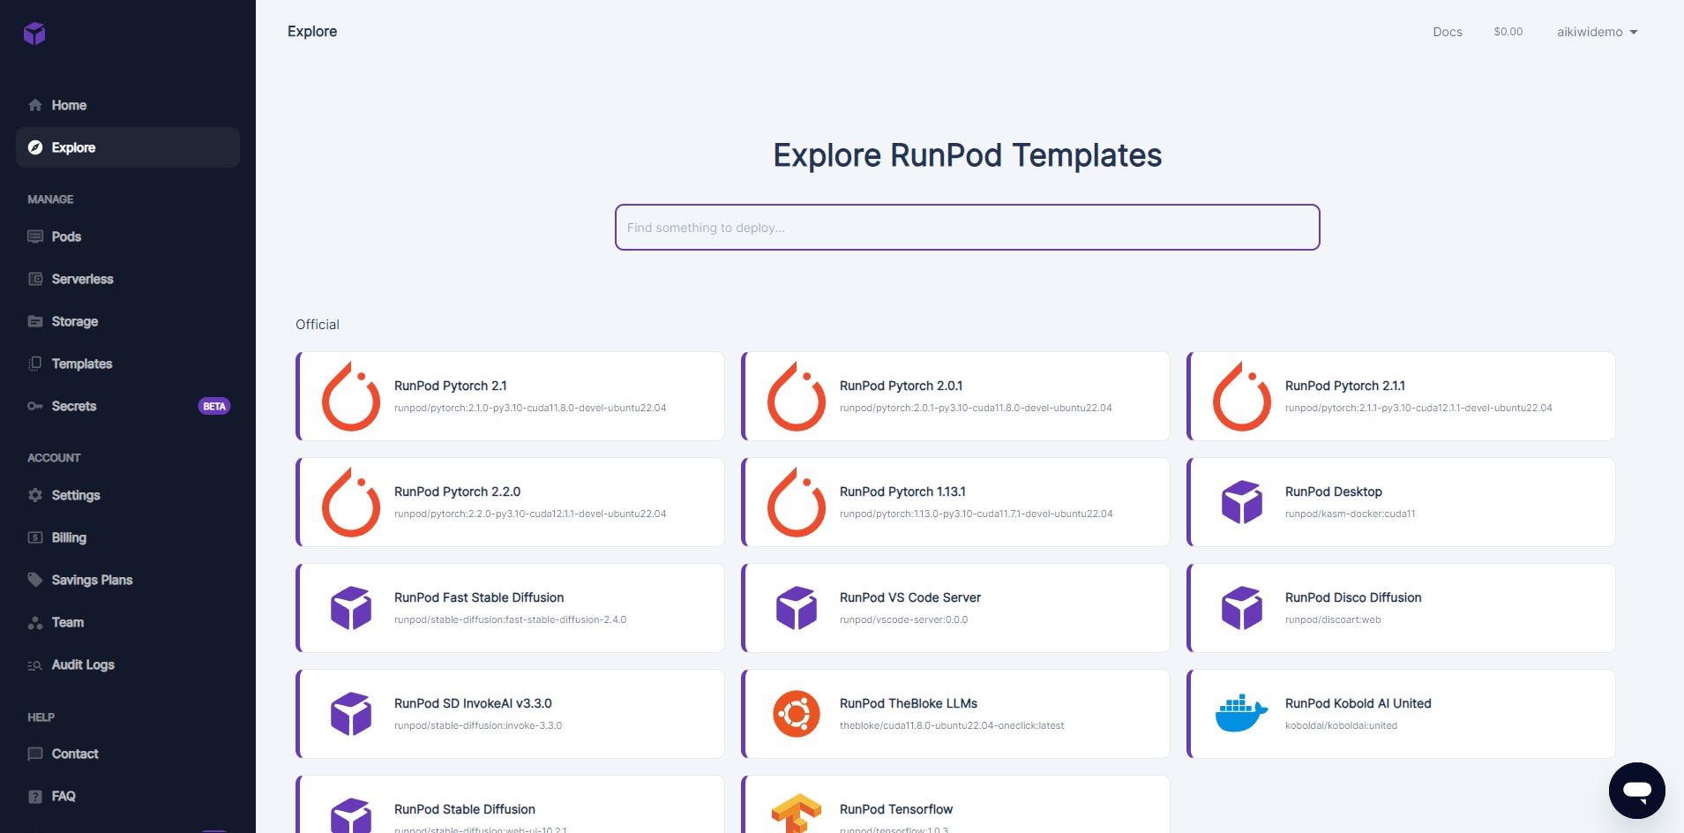The image size is (1684, 833).
Task: Open the RunPod Fast Stable Diffusion title
Action: [479, 597]
